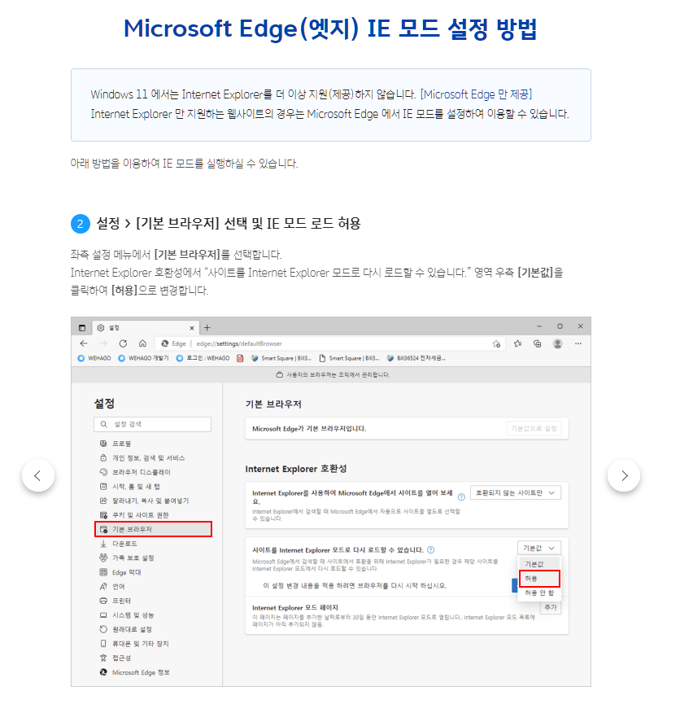Click the 기본값으로 설정 button
Screen dimensions: 680x713
point(534,428)
